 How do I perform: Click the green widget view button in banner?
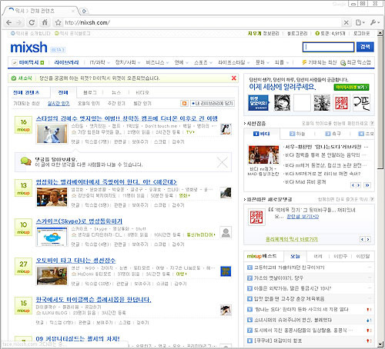pyautogui.click(x=351, y=87)
